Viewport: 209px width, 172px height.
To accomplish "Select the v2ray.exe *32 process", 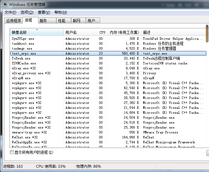I will 108,68.
